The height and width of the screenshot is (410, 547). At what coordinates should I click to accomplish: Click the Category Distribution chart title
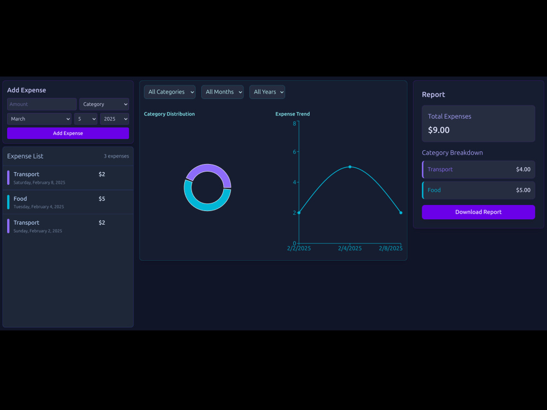point(169,114)
